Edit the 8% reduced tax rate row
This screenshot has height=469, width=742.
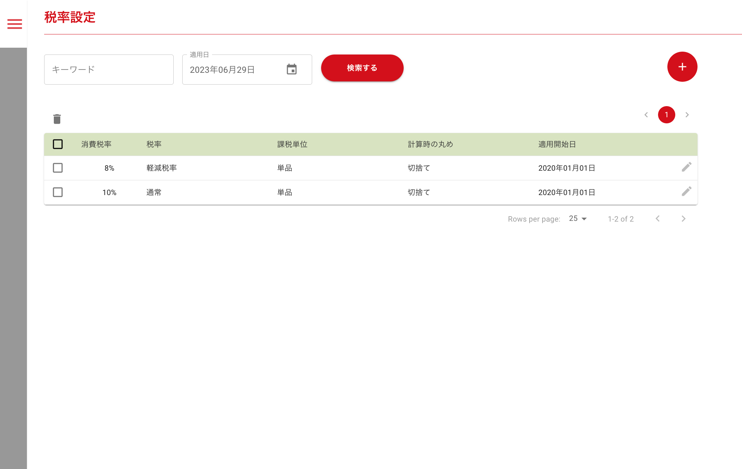[x=686, y=167]
